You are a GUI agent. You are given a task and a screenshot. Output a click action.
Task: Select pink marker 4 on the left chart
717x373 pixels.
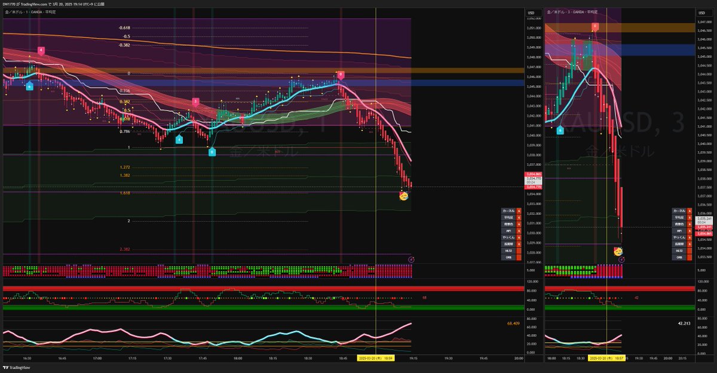click(x=41, y=51)
